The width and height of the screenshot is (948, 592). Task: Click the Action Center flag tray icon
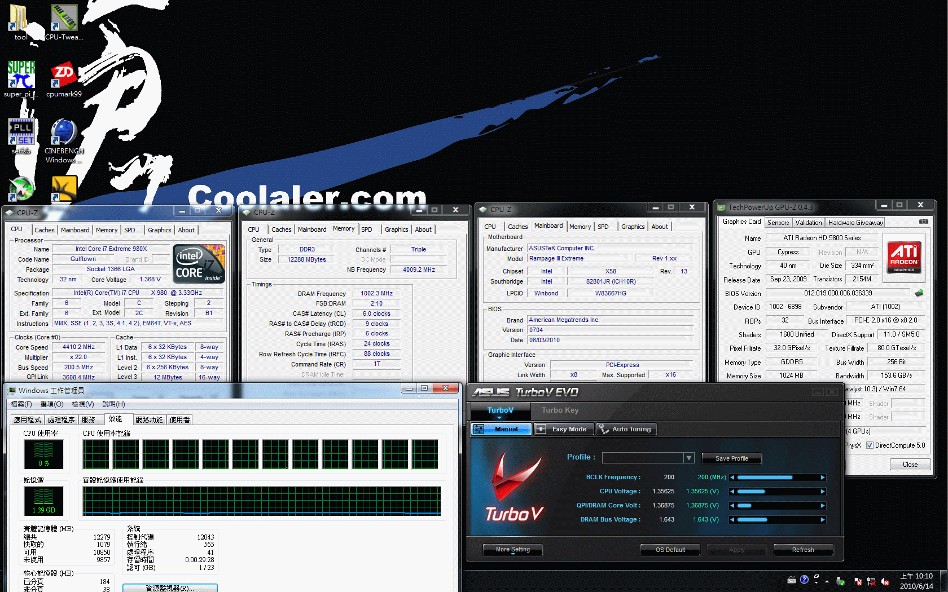pyautogui.click(x=858, y=581)
